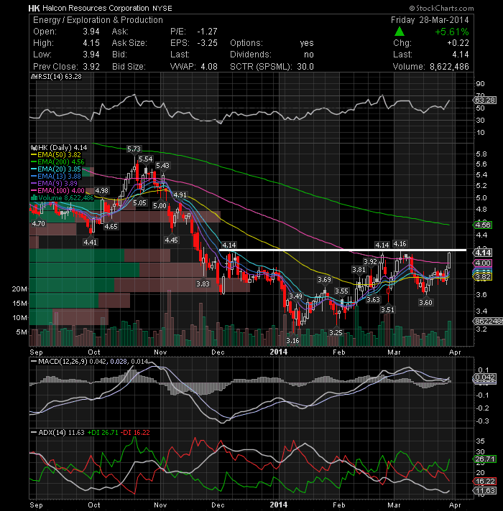Click the green EMA(200) 4.56 legend entry
Screen dimensions: 503x511
pos(57,162)
